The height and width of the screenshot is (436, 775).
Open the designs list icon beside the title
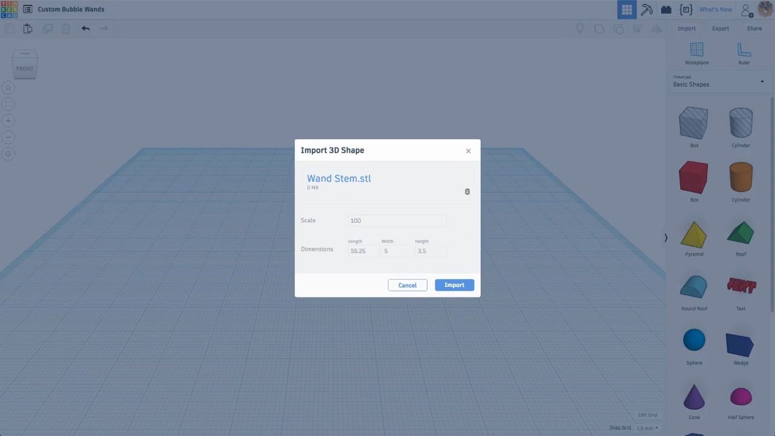27,9
